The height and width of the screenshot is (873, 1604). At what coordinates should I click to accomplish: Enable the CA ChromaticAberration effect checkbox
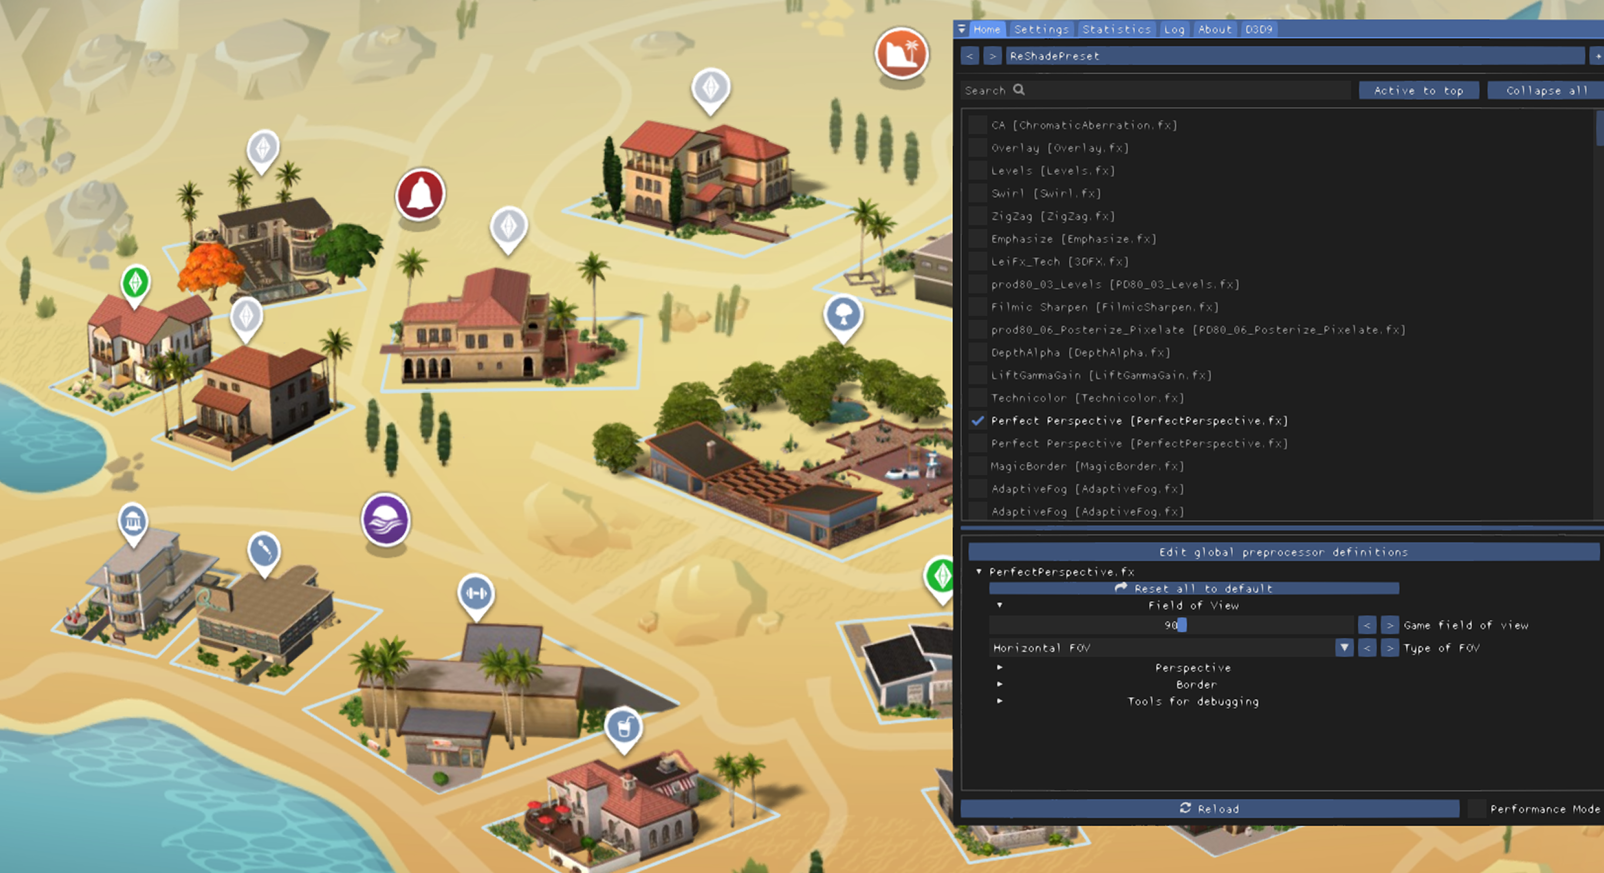[978, 125]
